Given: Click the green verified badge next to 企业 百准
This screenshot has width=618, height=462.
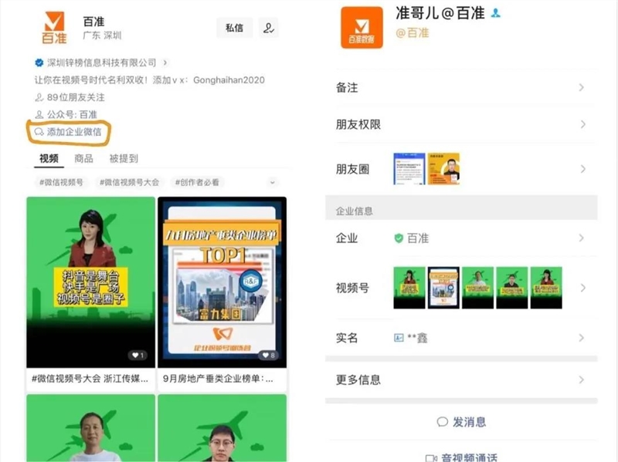Looking at the screenshot, I should (x=399, y=238).
